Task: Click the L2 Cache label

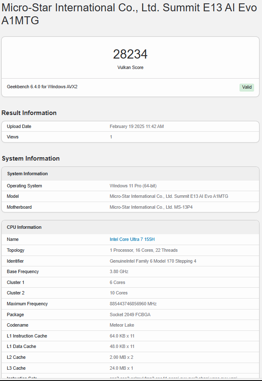Action: [16, 358]
